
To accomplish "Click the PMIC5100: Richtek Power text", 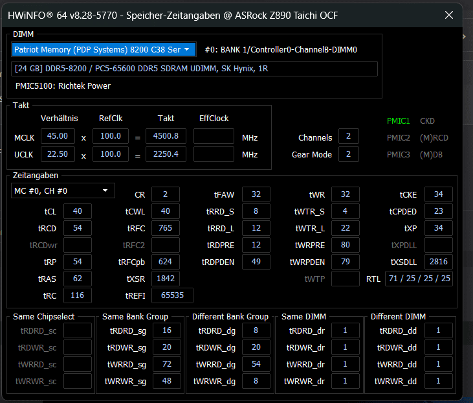I will [63, 86].
